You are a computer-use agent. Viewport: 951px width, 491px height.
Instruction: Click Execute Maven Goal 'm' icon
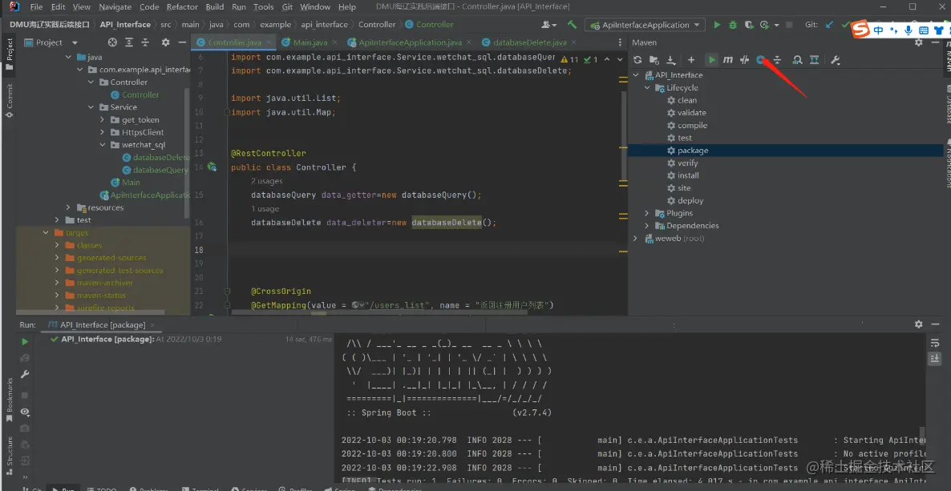tap(727, 60)
